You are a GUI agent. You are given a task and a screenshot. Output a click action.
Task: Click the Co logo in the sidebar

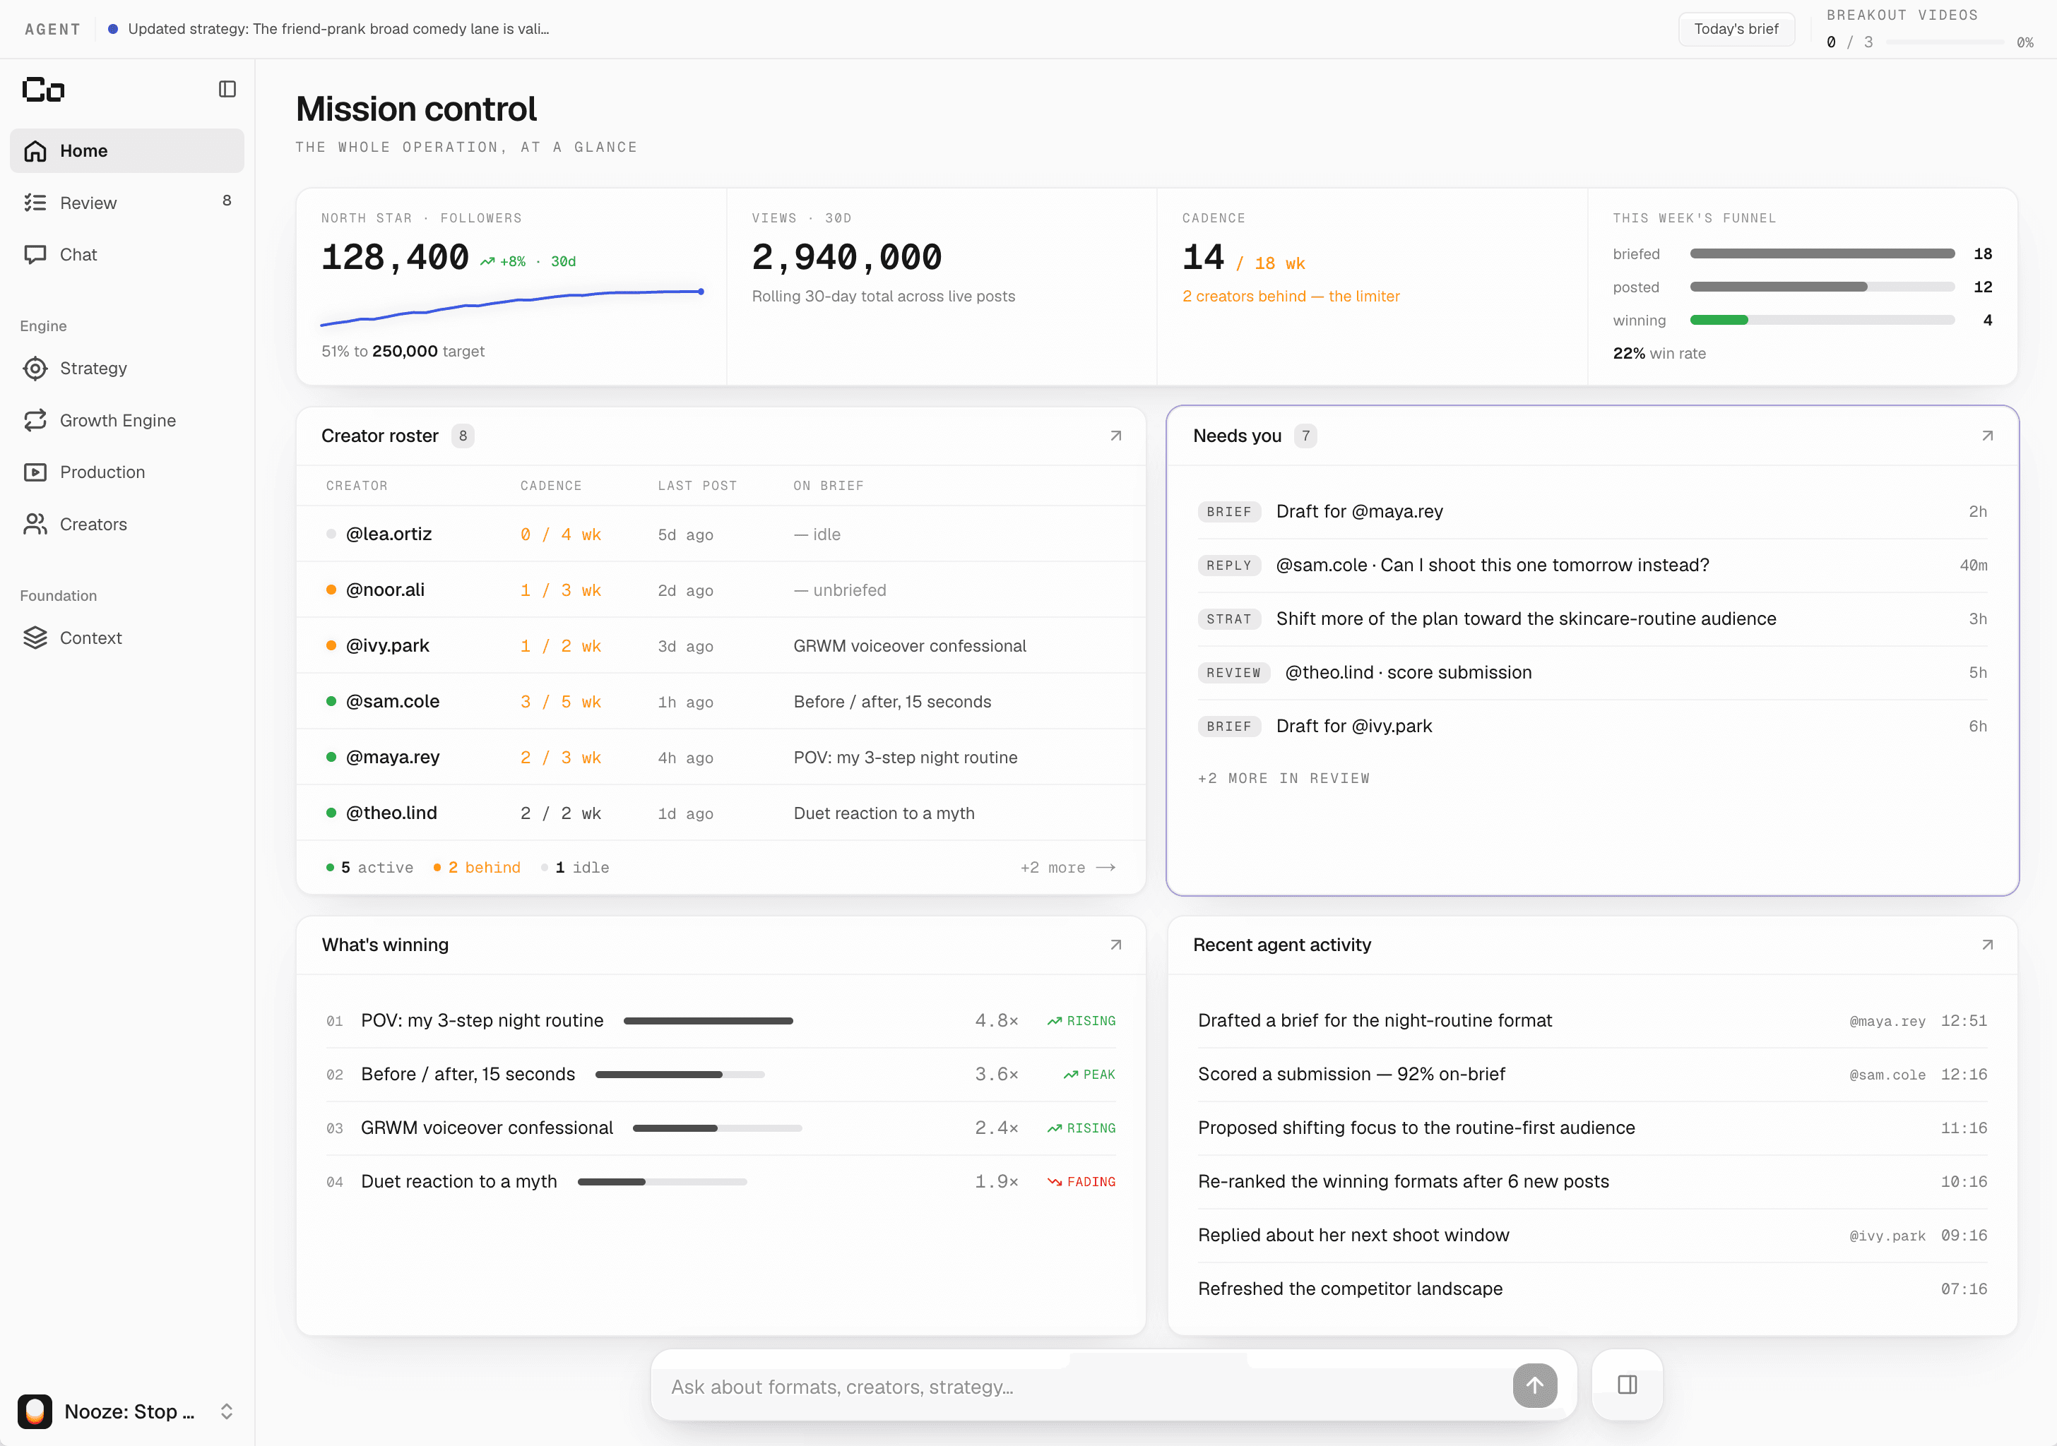pos(43,89)
